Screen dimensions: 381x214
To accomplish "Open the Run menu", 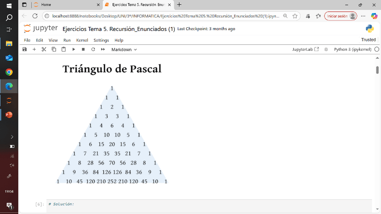I will pyautogui.click(x=67, y=40).
